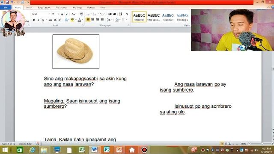Expand the highlight color dropdown arrow
Image resolution: width=274 pixels, height=154 pixels.
(76, 20)
